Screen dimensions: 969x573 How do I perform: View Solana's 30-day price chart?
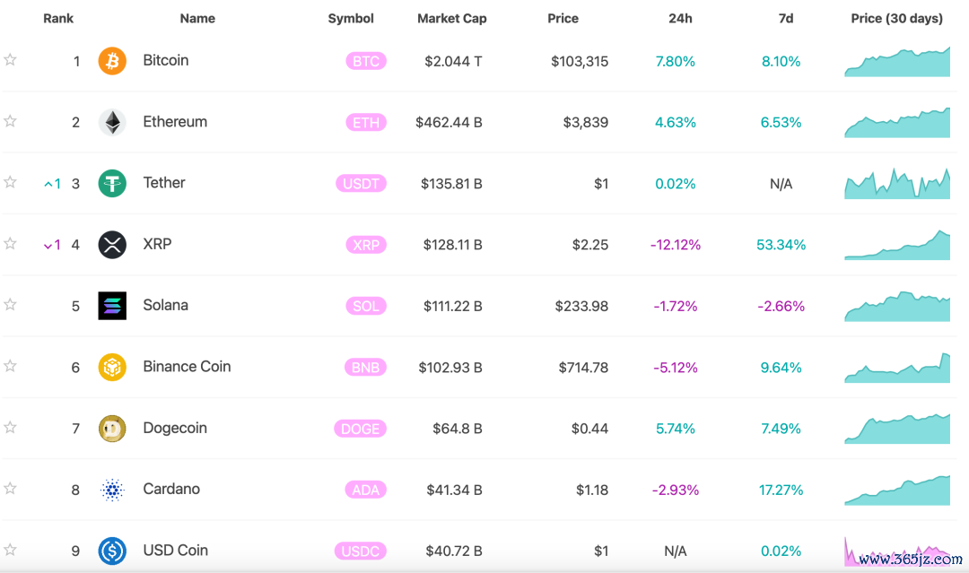[897, 307]
